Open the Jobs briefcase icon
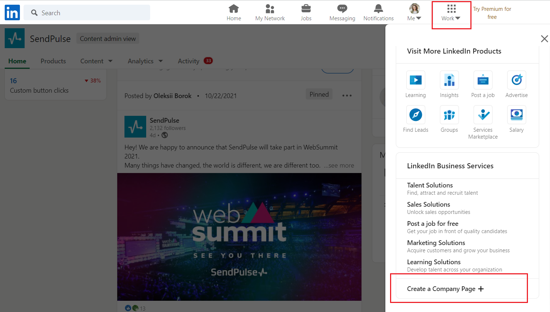Screen dimensions: 550x312 pos(306,13)
